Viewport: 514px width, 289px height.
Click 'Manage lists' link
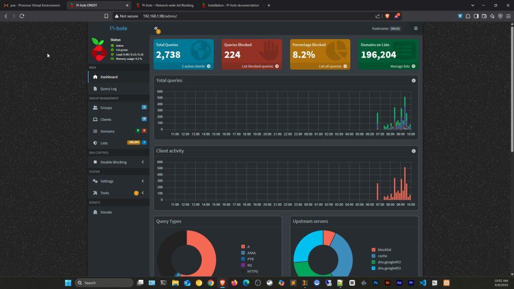coord(403,66)
